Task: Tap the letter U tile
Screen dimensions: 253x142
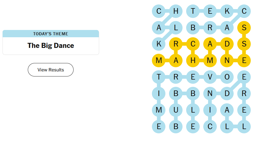Action: [176, 110]
